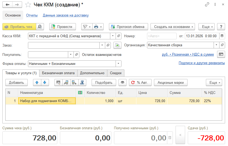
Task: Add the form to favorites with the star icon
Action: (x=28, y=5)
